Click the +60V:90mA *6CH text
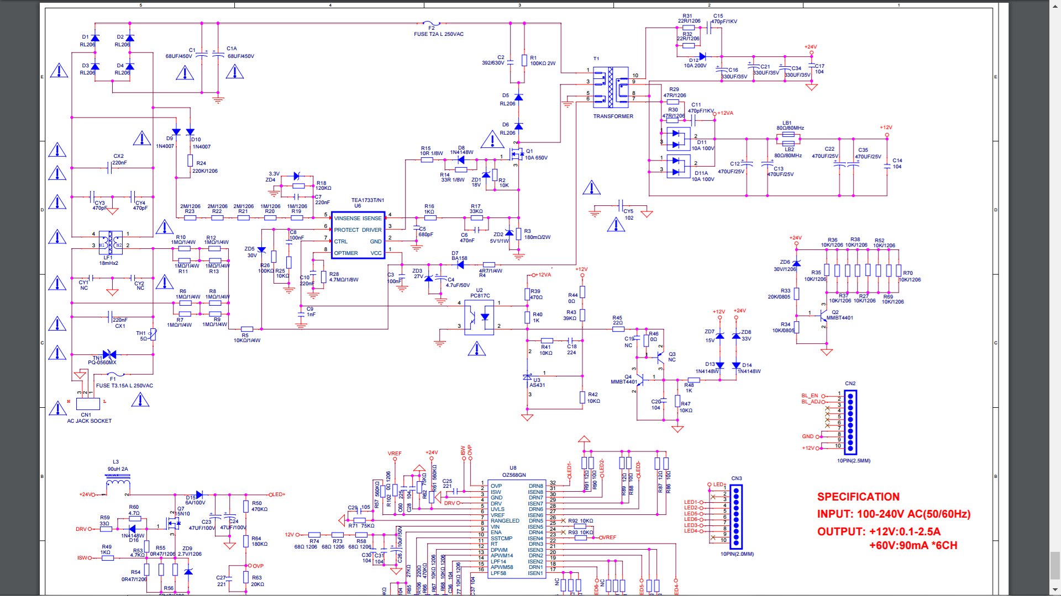This screenshot has width=1061, height=596. point(913,545)
